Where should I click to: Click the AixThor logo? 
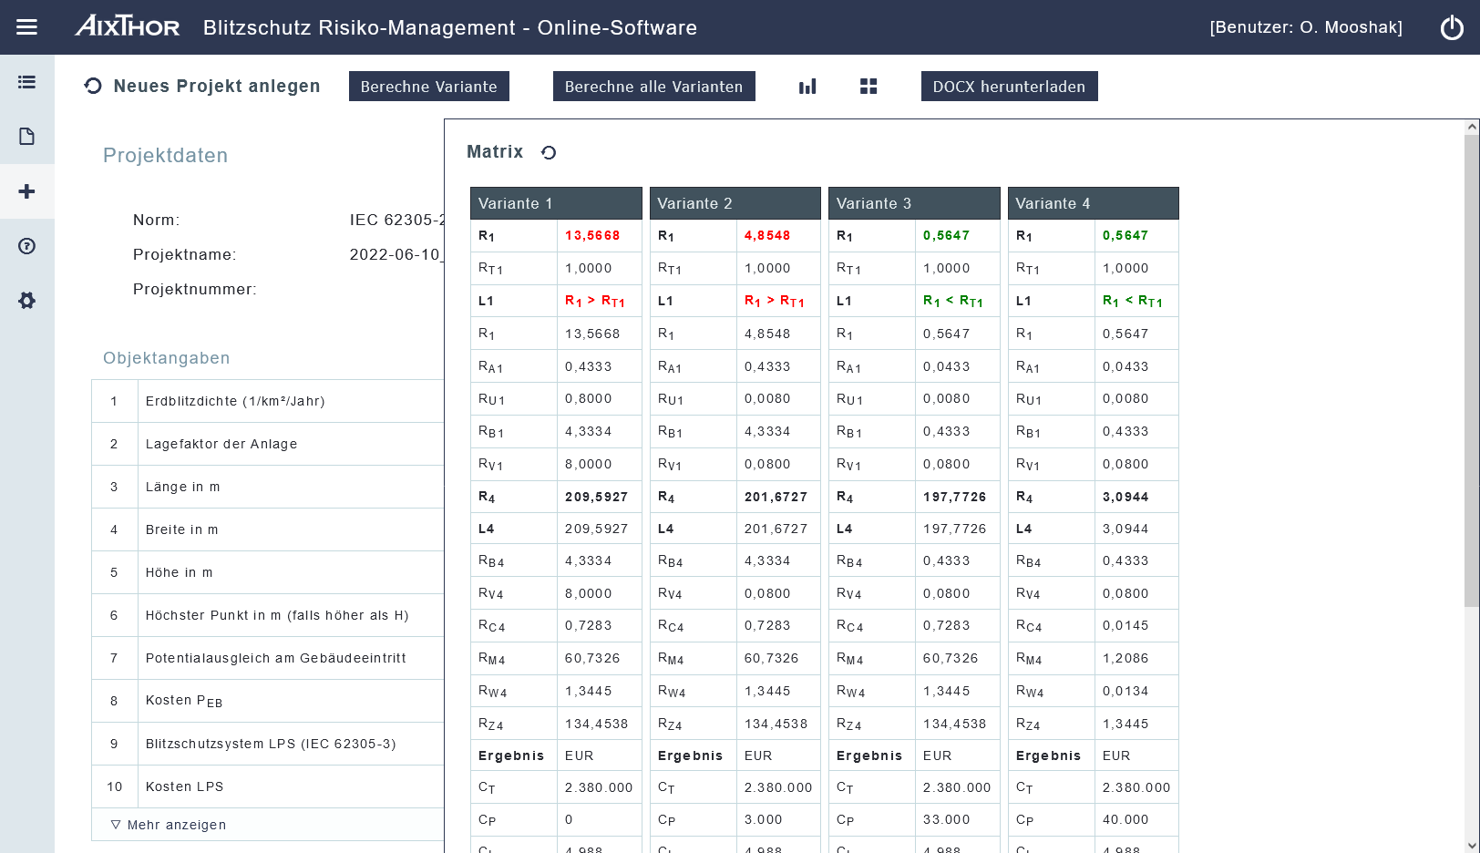(128, 26)
